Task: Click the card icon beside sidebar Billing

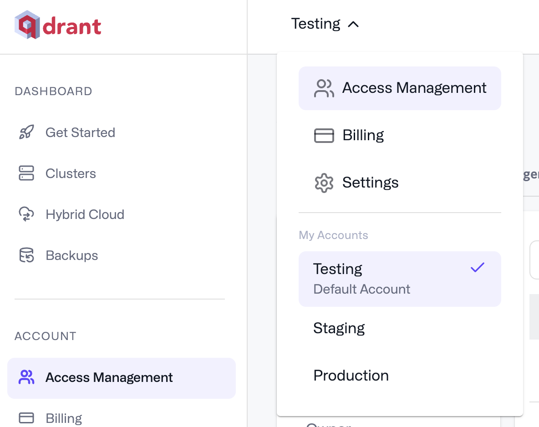Action: coord(26,418)
